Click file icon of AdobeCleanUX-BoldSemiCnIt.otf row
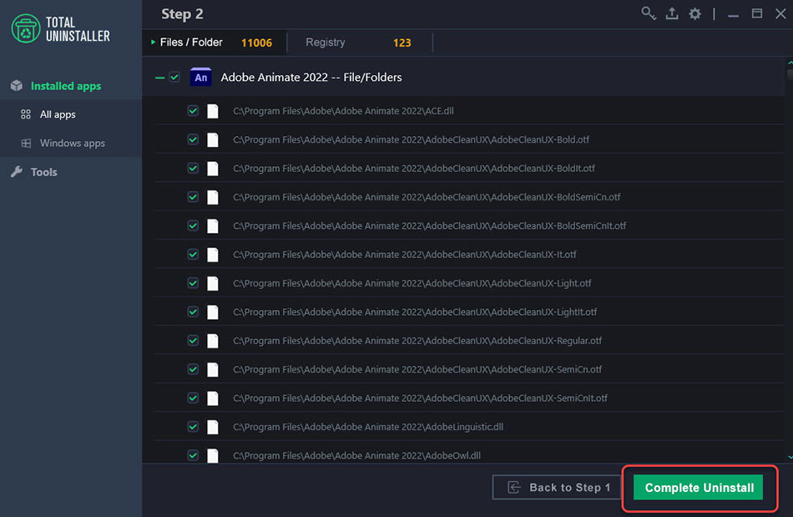 click(213, 226)
